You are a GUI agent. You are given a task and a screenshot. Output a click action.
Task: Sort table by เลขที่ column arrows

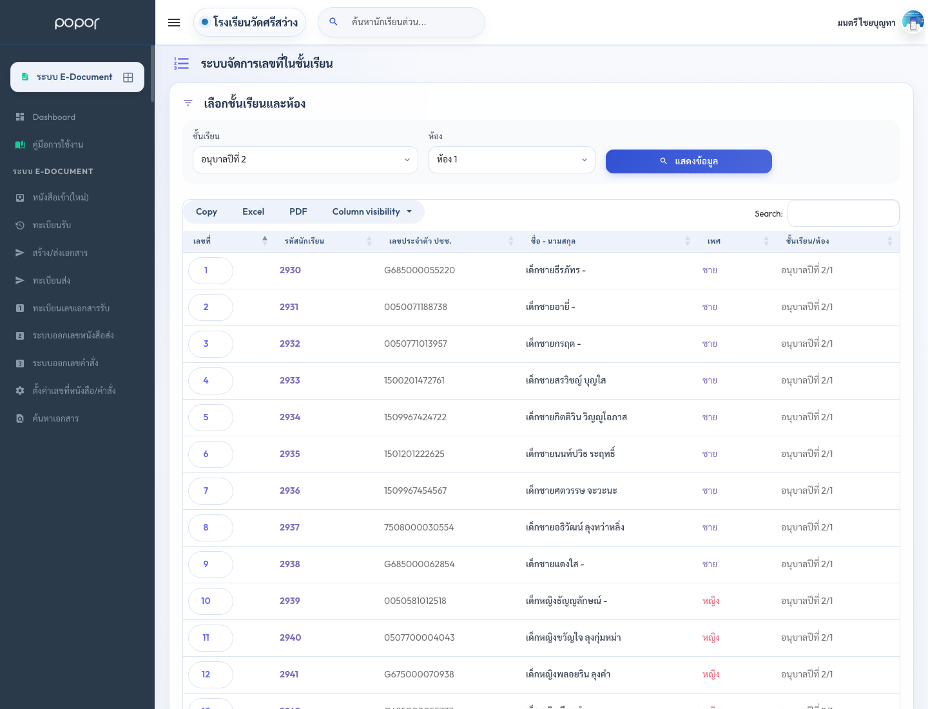point(265,241)
